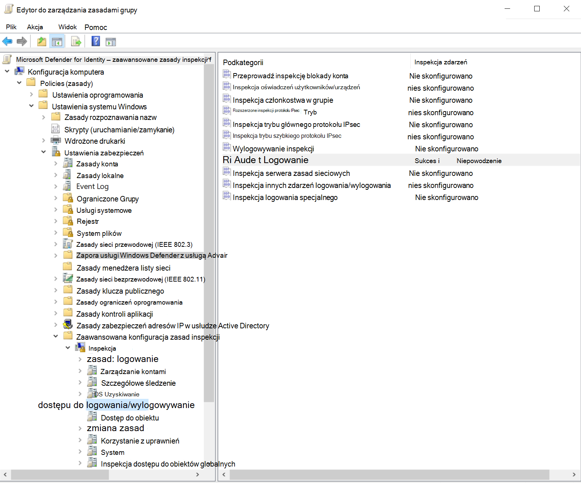
Task: Sort by the Inspekcja zdarzeń column header
Action: [x=441, y=62]
